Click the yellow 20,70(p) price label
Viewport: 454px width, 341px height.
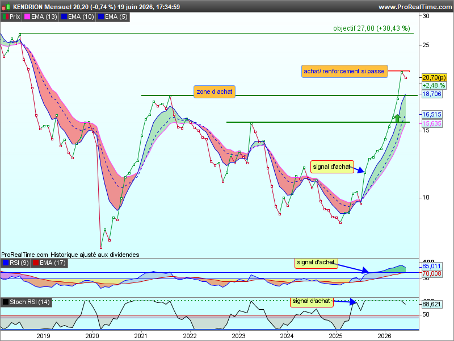[434, 77]
